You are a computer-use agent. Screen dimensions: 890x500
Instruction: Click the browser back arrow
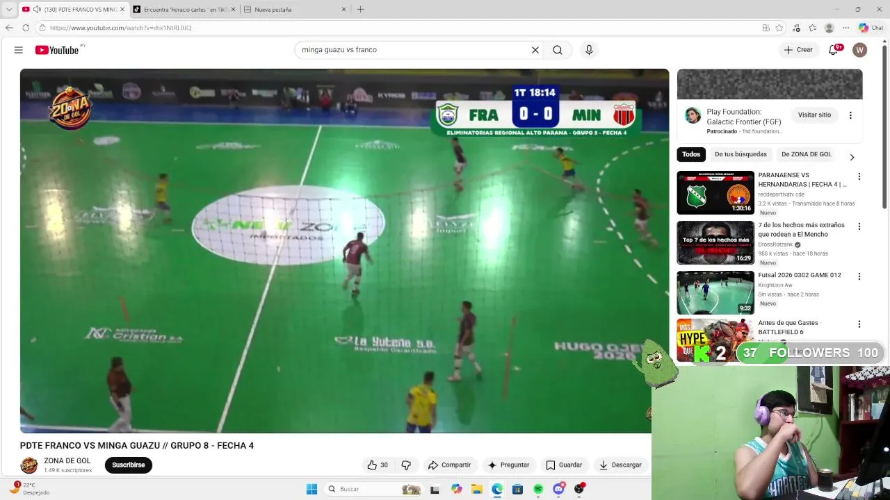9,28
